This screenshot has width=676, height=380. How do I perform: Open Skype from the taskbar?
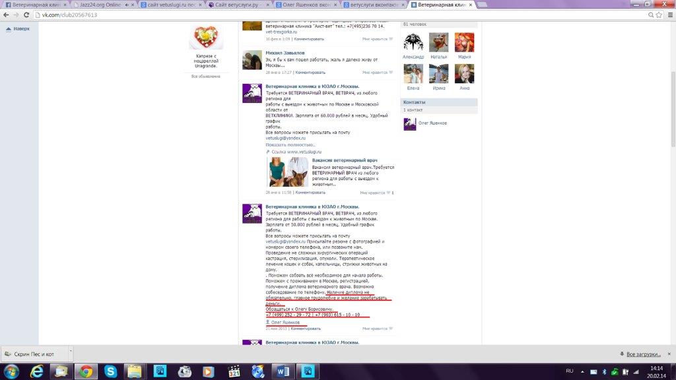pos(110,371)
